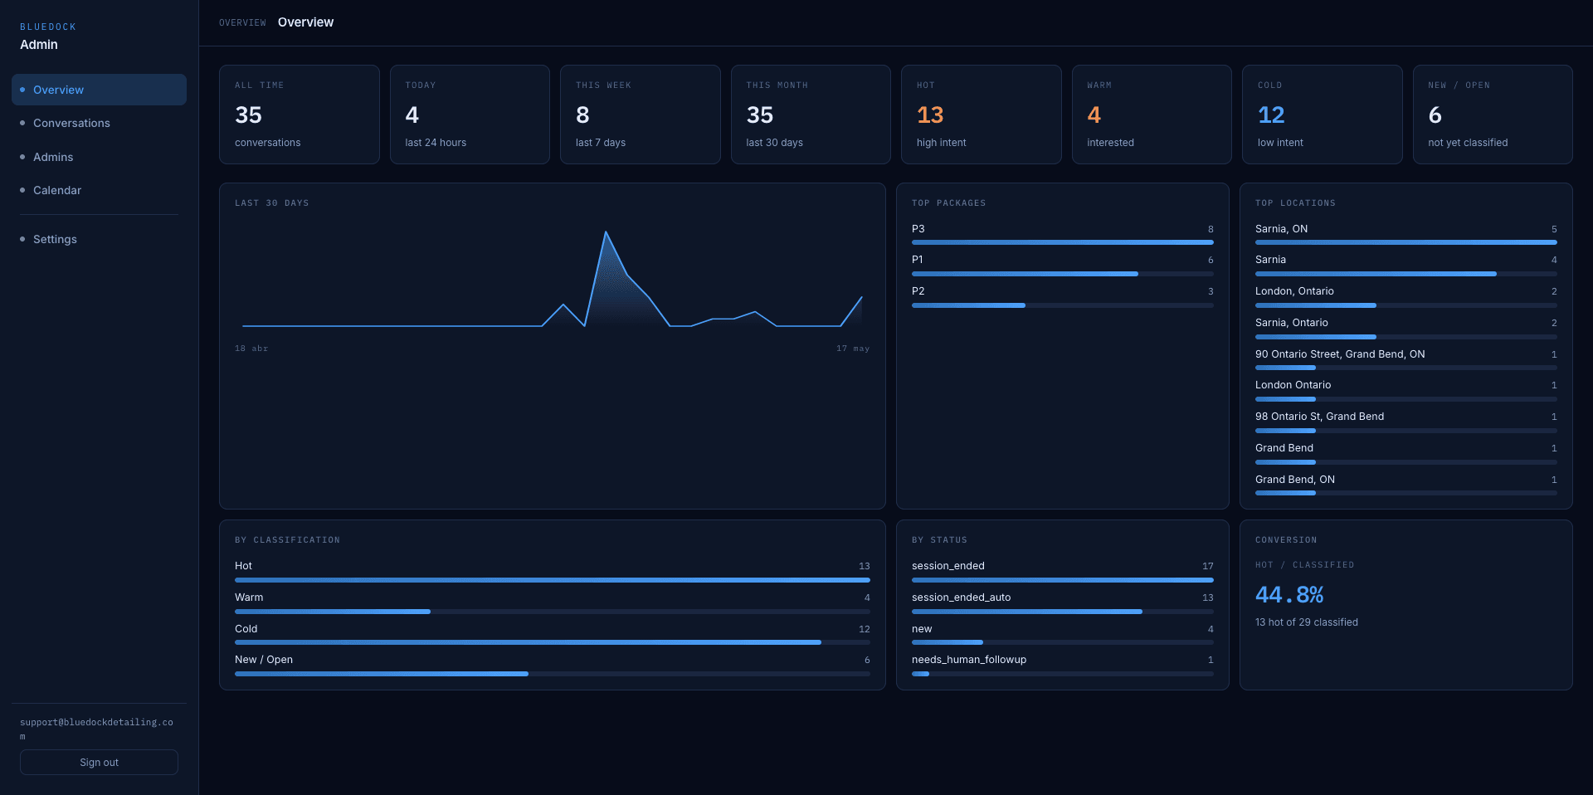Select the 'Grand Bend, ON' location row

pyautogui.click(x=1406, y=486)
